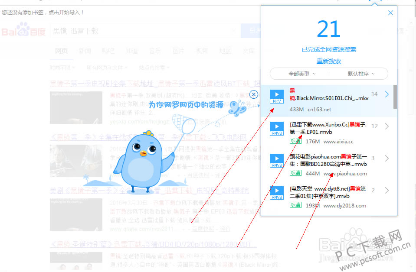Screen dimensions: 416x272
Task: Switch to the 音乐 tab
Action: pos(155,51)
